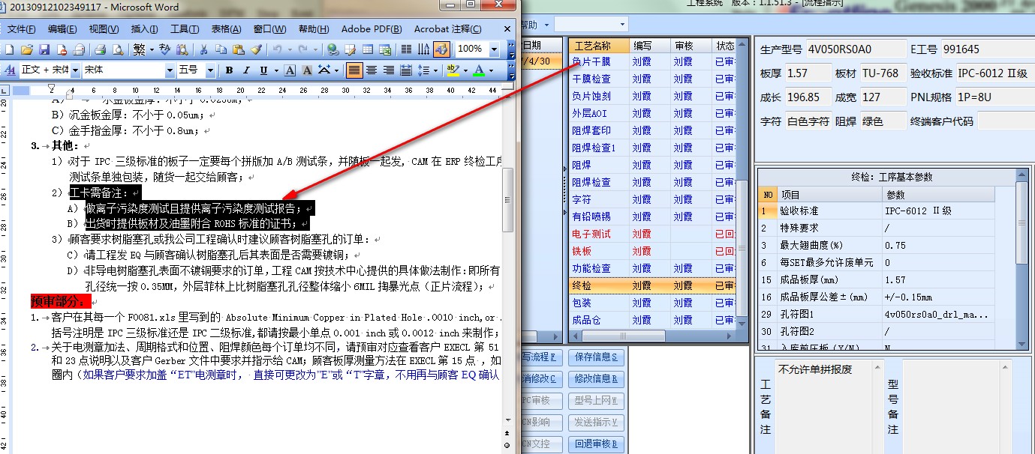Click the Paste clipboard icon
1035x454 pixels.
click(x=238, y=49)
